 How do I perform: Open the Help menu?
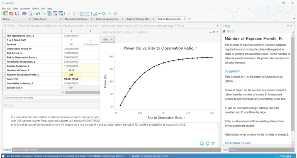click(x=50, y=9)
